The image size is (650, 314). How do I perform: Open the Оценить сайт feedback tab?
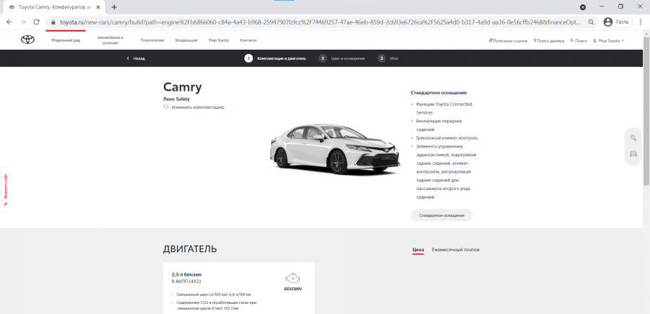5,189
